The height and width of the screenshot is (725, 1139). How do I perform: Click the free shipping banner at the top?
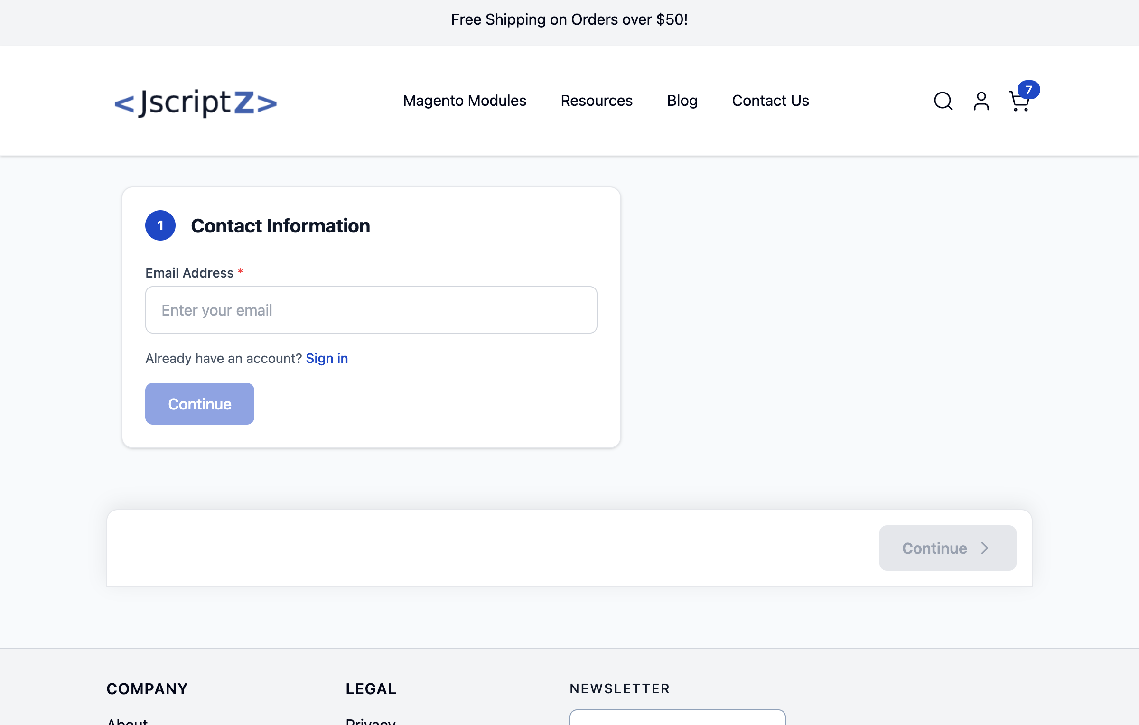[x=569, y=19]
